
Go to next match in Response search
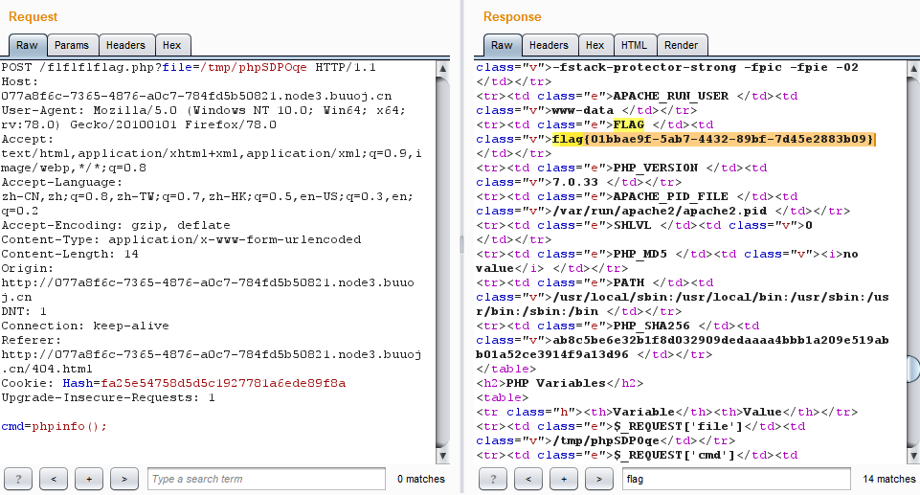598,479
